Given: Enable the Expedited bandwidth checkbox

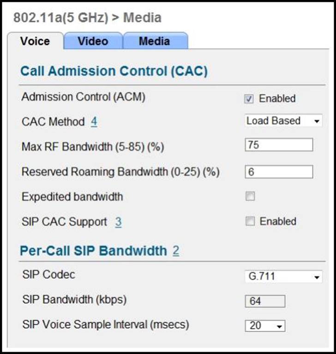Looking at the screenshot, I should click(x=250, y=196).
